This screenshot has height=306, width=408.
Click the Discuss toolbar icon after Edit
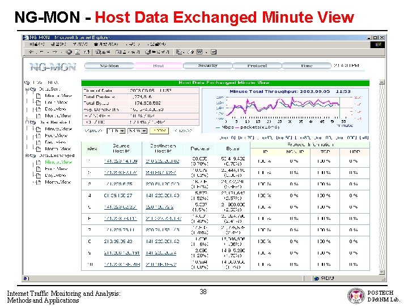[x=214, y=52]
